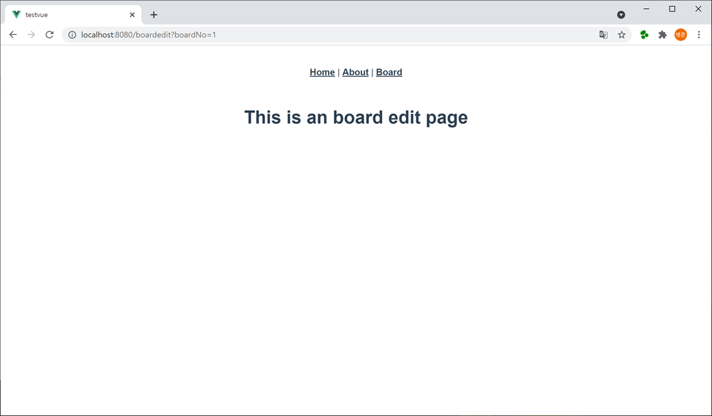Viewport: 712px width, 416px height.
Task: Open the tab search dropdown arrow
Action: 621,15
